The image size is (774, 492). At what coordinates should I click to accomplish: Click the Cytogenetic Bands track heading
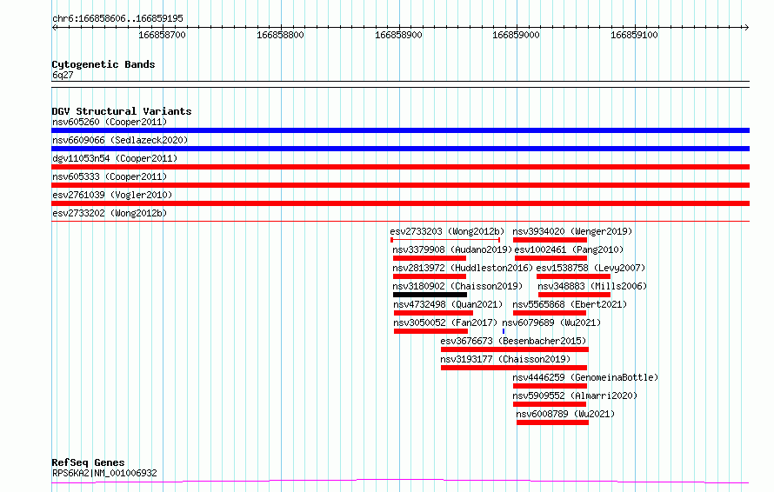pyautogui.click(x=103, y=64)
